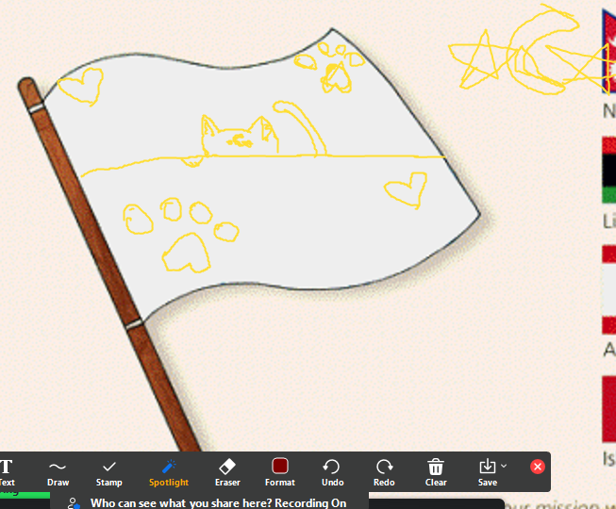Choose the Stamp tool
The height and width of the screenshot is (509, 616).
tap(109, 470)
